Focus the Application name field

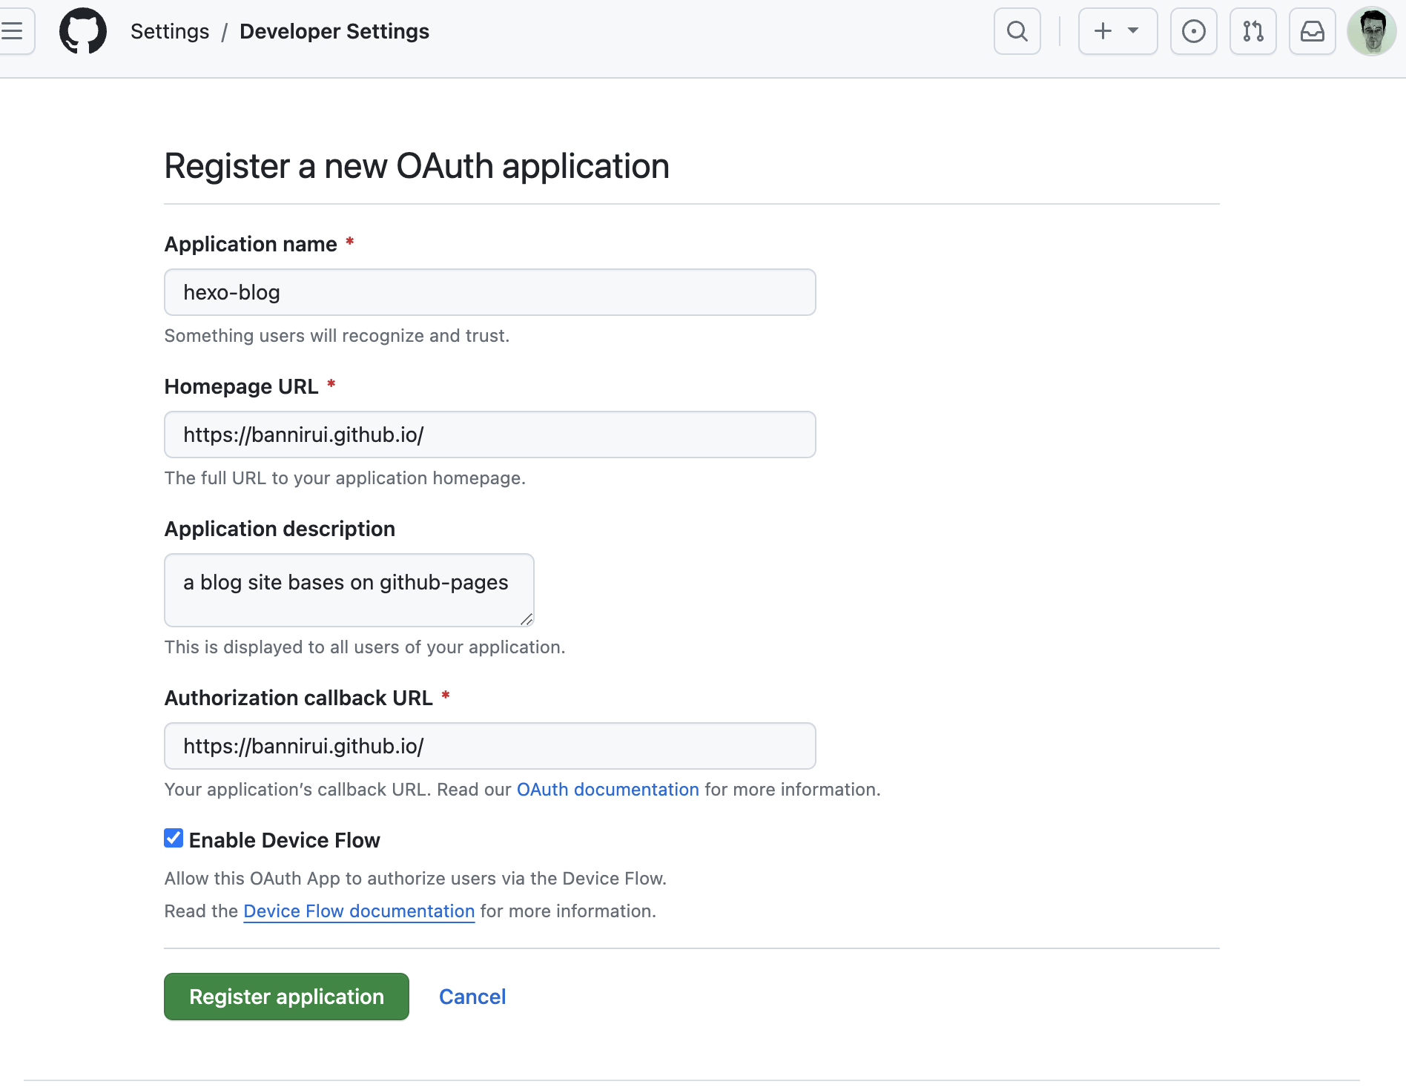(x=489, y=292)
